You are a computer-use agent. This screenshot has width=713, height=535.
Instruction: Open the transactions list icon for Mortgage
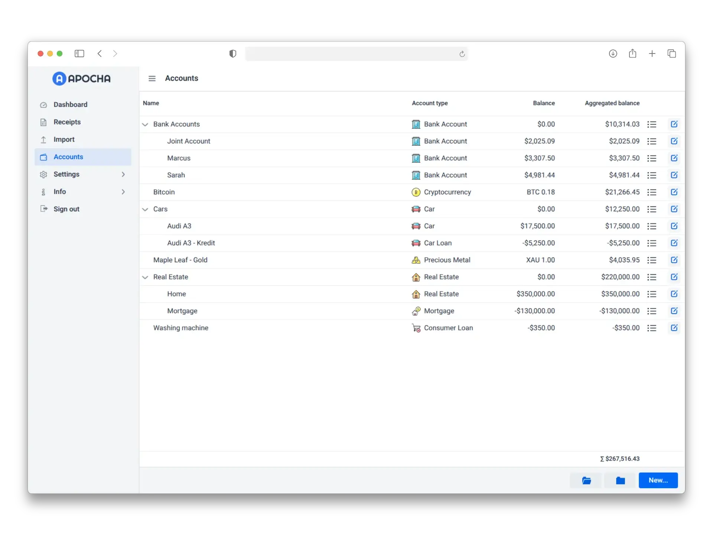pyautogui.click(x=652, y=311)
